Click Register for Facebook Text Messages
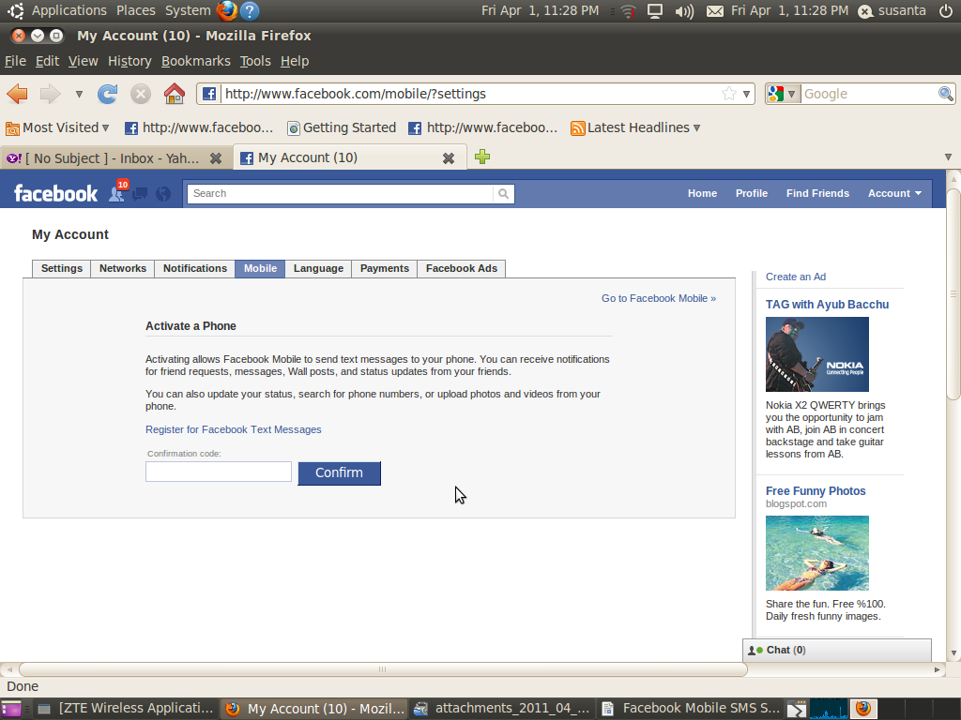Image resolution: width=961 pixels, height=720 pixels. coord(233,429)
